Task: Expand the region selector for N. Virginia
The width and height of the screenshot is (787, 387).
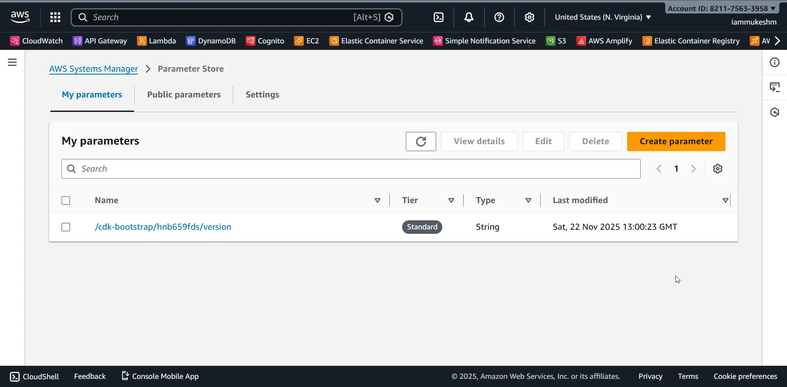Action: (x=602, y=17)
